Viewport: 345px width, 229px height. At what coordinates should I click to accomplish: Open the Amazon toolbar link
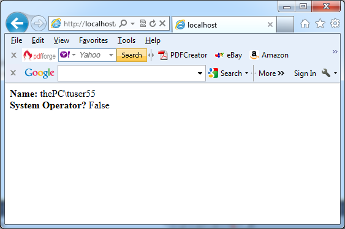(269, 55)
